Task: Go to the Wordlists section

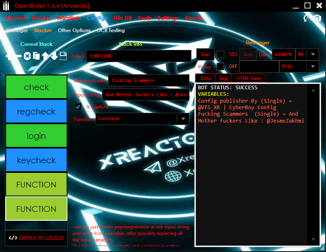Action: 69,18
